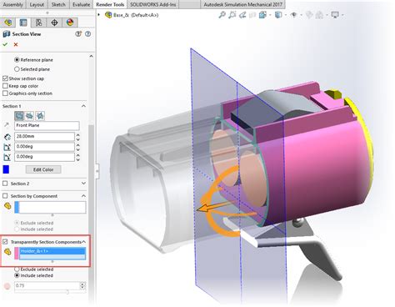Select Holder component in transparent list
The width and height of the screenshot is (395, 307).
coord(52,251)
